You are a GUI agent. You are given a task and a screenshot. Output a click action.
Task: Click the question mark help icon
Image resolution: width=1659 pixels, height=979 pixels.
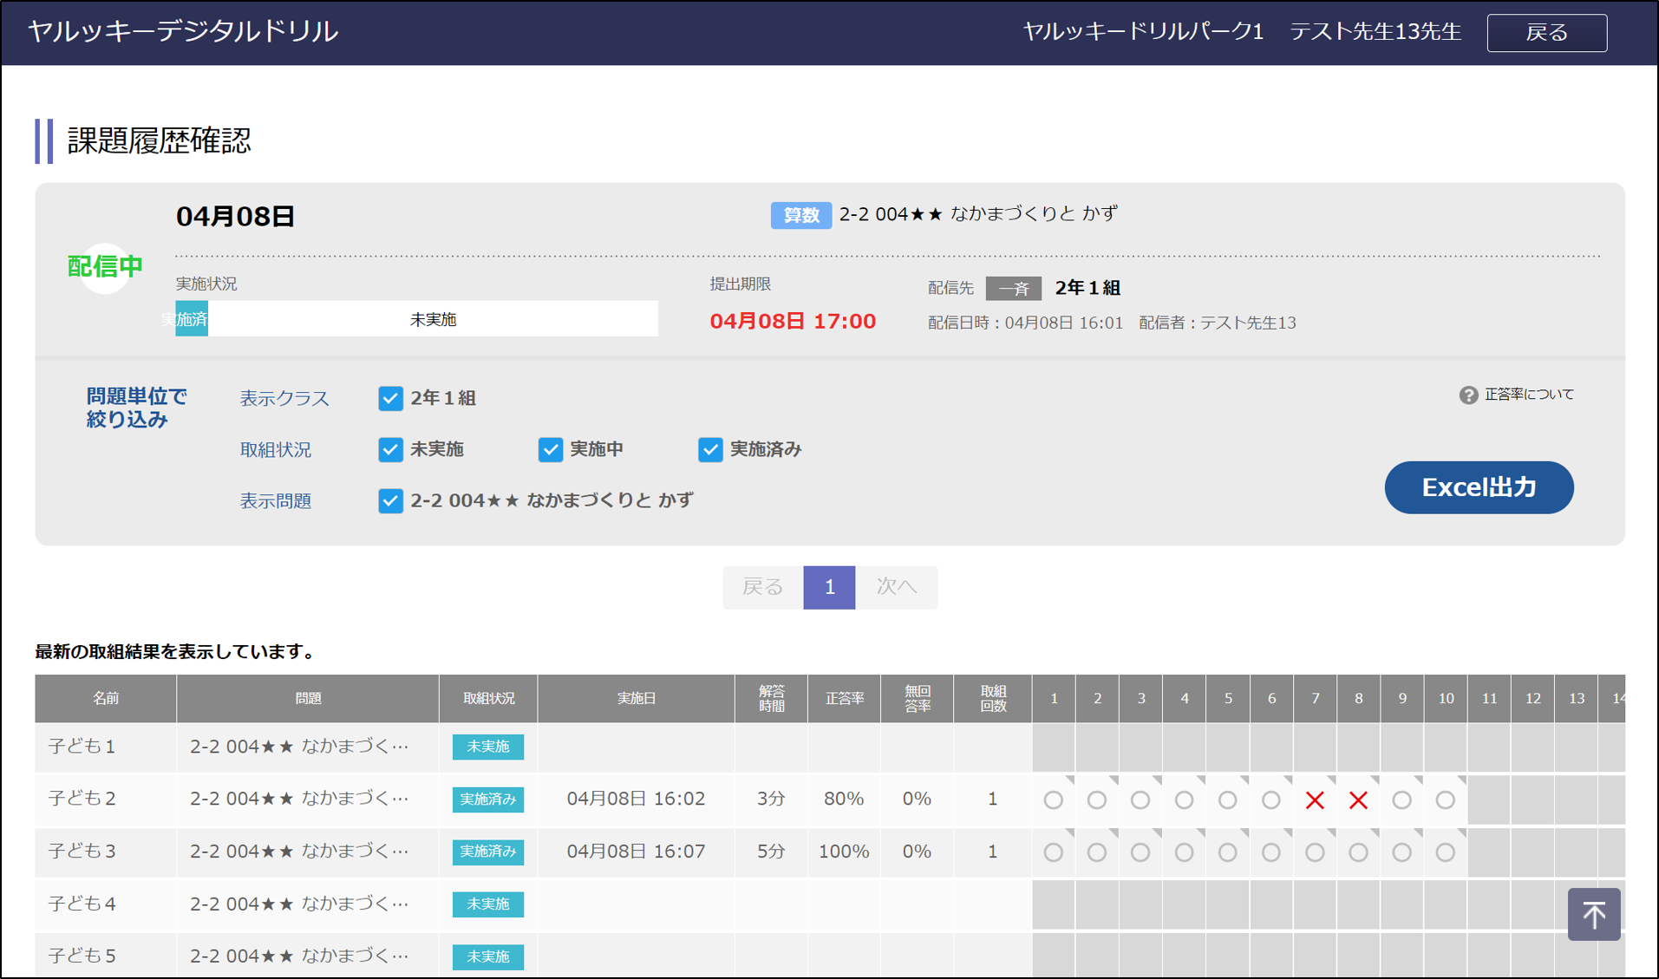(1467, 395)
